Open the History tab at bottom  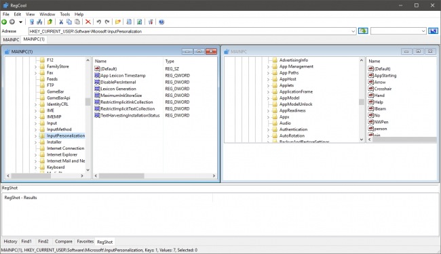coord(10,241)
